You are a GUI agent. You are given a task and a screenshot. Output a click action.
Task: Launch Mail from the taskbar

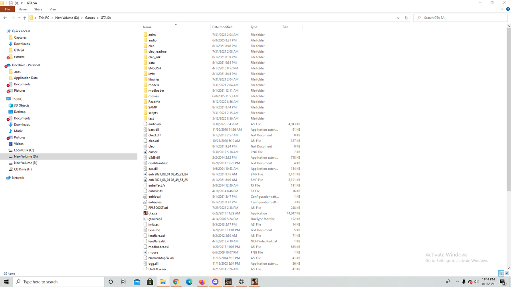[137, 282]
